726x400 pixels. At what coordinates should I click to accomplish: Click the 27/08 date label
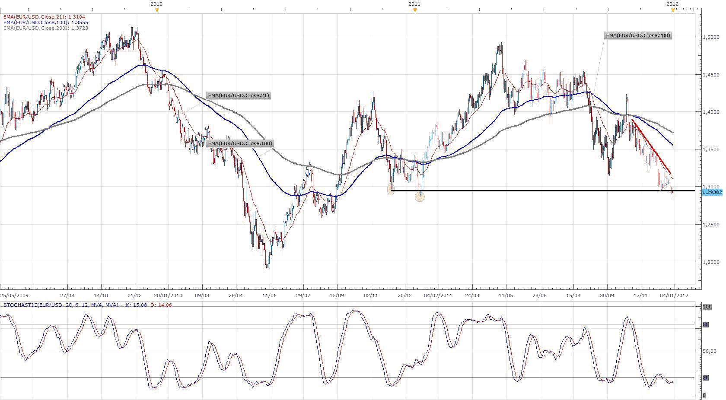click(x=67, y=295)
